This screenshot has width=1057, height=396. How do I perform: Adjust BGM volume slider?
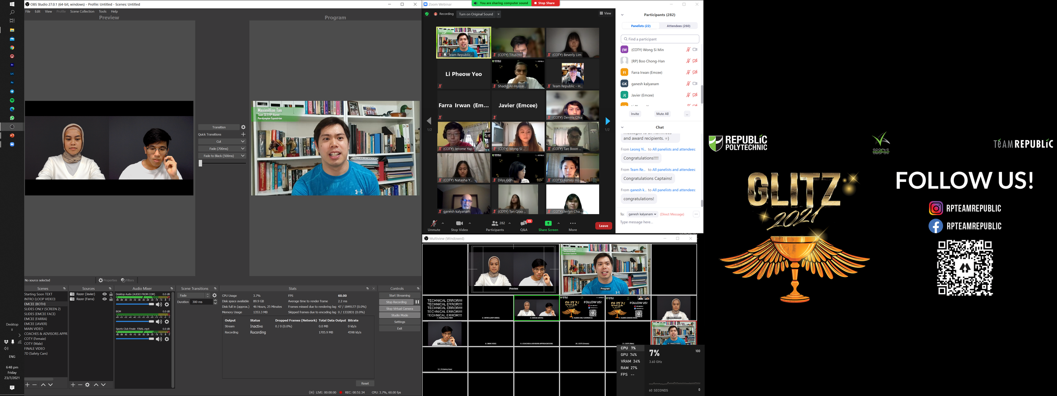(x=135, y=321)
